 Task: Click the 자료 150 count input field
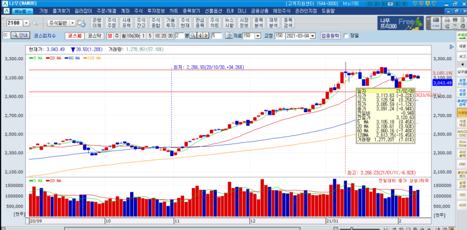tap(249, 36)
